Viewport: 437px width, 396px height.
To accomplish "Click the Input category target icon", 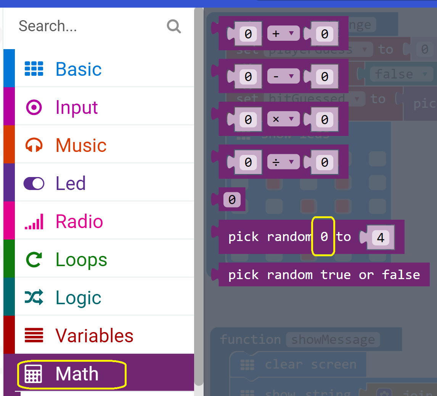I will pos(34,107).
